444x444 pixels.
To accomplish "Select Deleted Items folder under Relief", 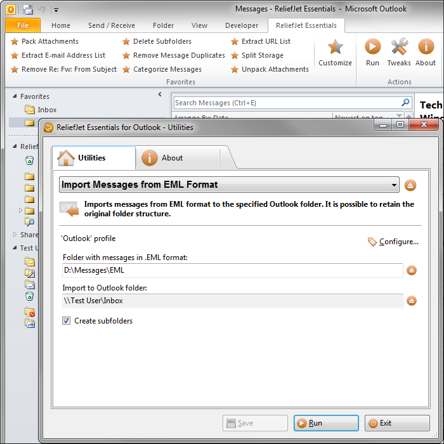I will [x=29, y=160].
